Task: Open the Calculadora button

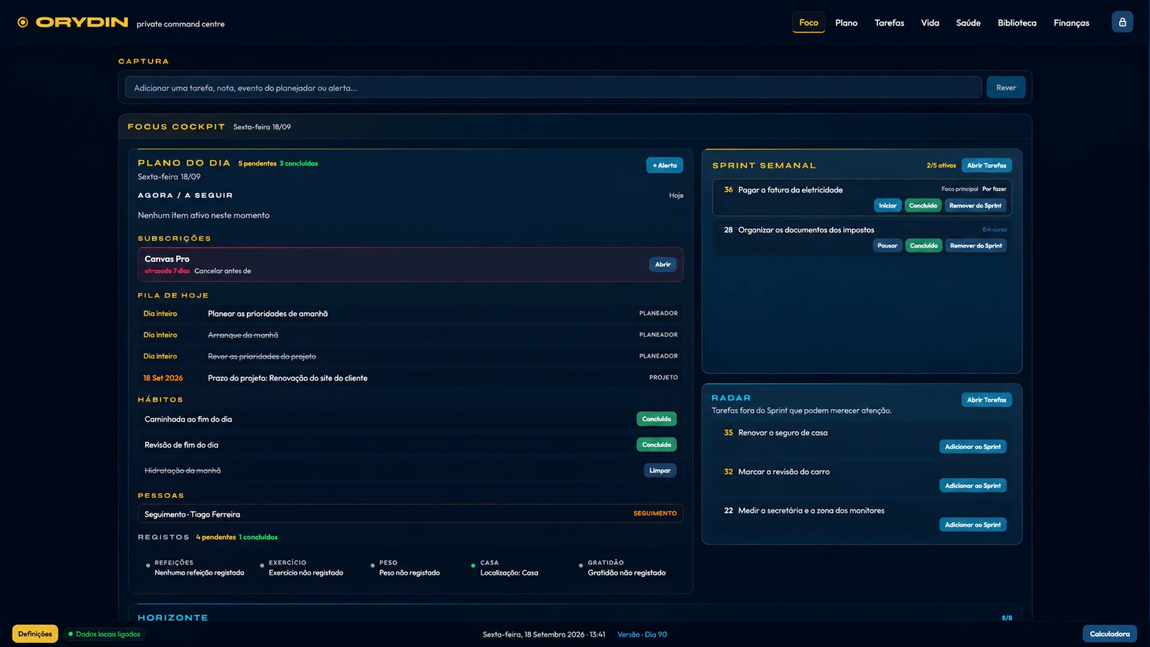Action: coord(1109,634)
